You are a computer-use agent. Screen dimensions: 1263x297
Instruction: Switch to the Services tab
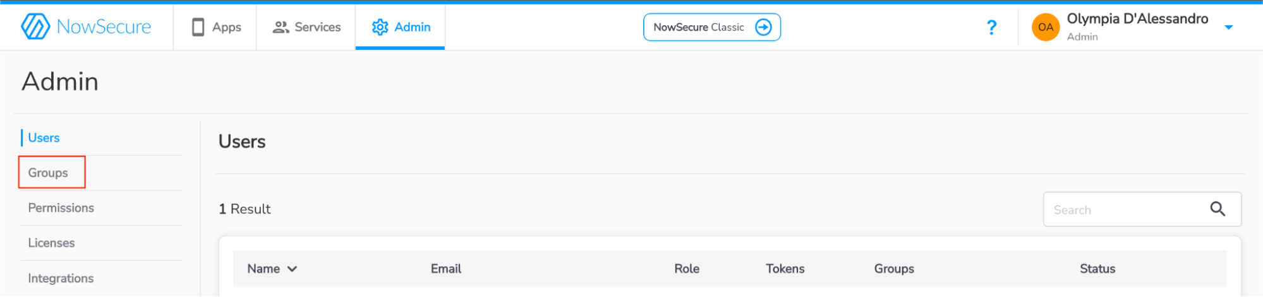306,27
